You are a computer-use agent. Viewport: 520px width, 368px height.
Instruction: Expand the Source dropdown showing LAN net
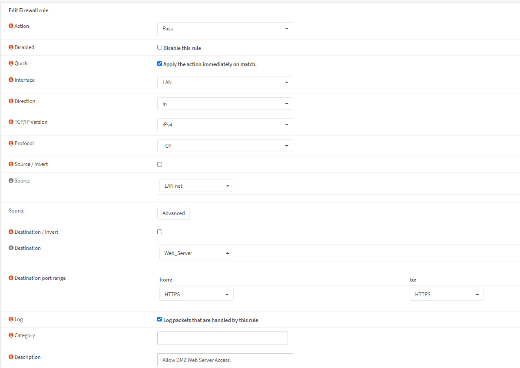pos(197,186)
